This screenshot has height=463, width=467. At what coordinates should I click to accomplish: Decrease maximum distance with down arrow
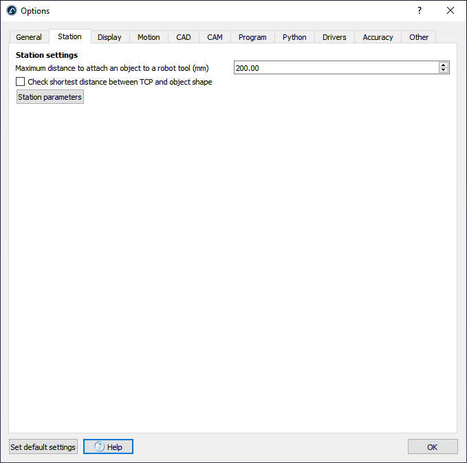[x=444, y=70]
